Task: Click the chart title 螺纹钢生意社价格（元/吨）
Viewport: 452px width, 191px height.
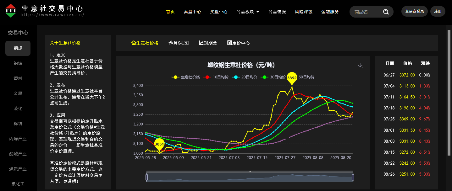Action: click(x=241, y=65)
